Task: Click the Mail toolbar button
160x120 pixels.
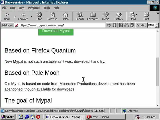Action: click(132, 16)
